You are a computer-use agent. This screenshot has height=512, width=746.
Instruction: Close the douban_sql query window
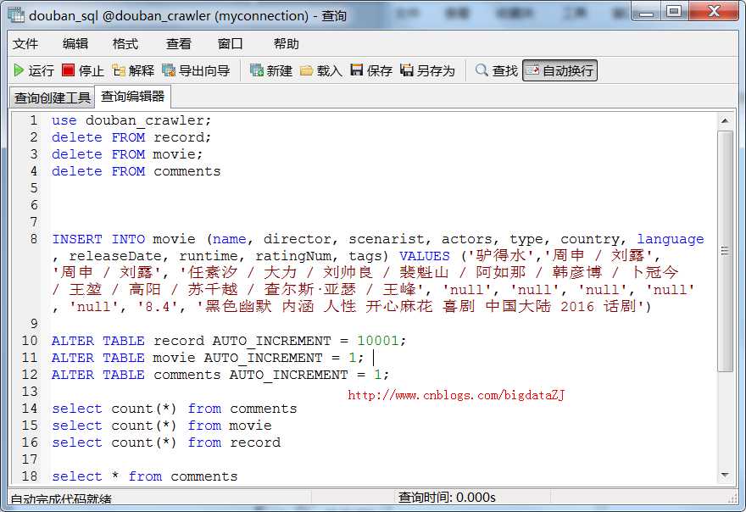coord(713,12)
